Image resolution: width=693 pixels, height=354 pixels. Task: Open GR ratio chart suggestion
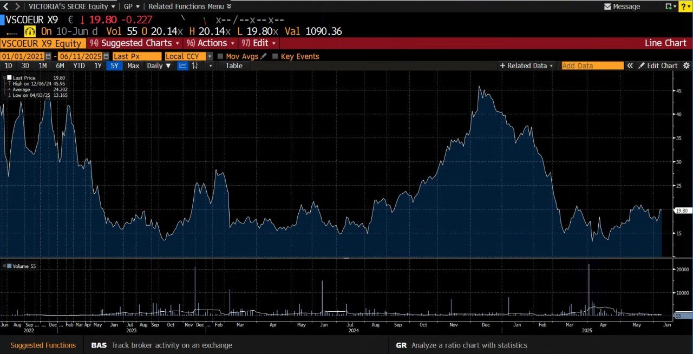tap(461, 345)
